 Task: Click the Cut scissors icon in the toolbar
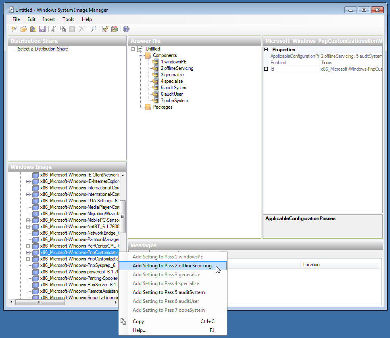(53, 29)
